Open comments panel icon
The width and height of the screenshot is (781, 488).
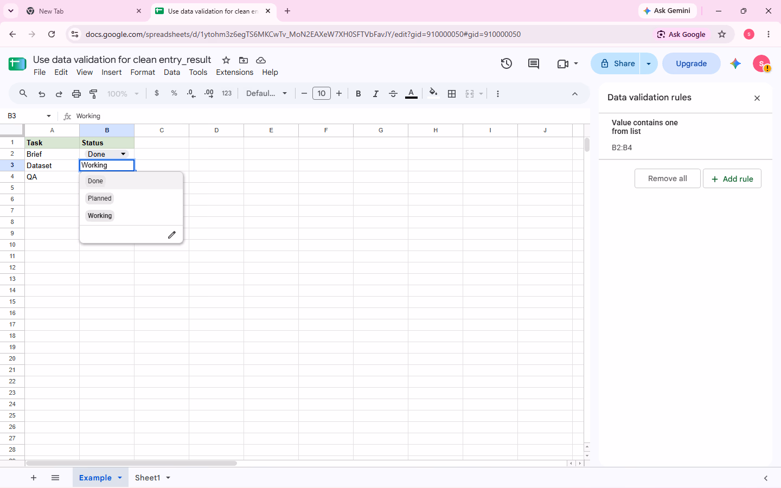point(534,63)
